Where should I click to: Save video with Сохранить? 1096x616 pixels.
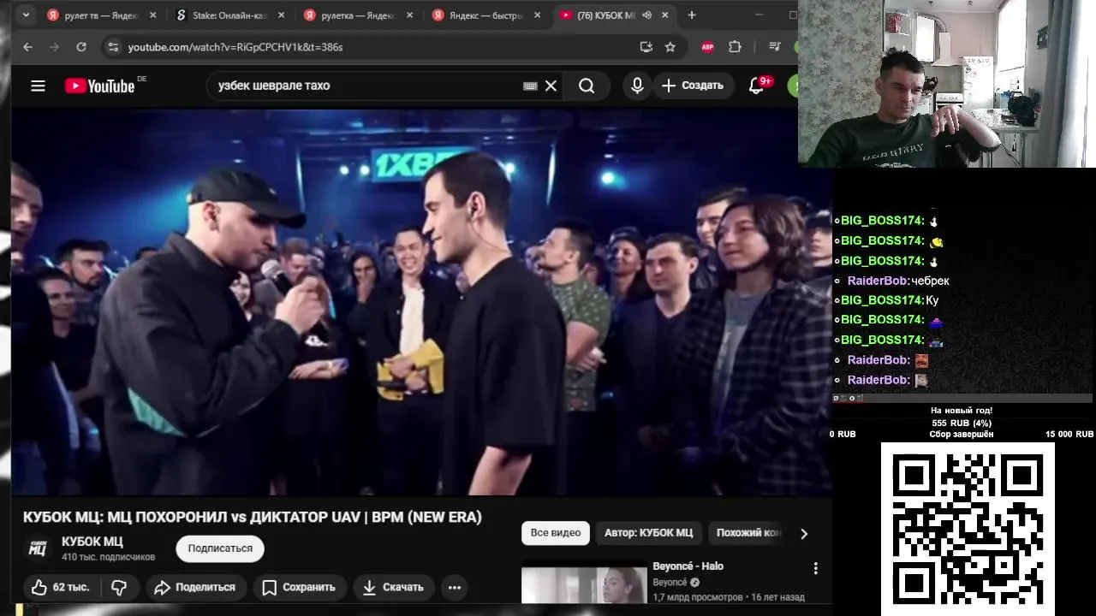click(x=299, y=587)
